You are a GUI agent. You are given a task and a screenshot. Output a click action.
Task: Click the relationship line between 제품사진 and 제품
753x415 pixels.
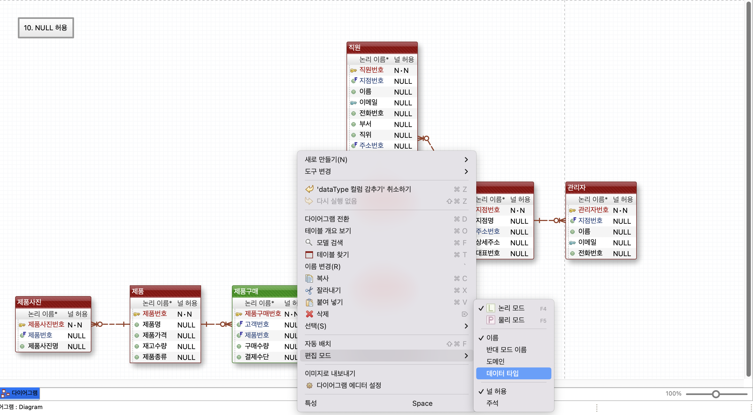[x=111, y=324]
